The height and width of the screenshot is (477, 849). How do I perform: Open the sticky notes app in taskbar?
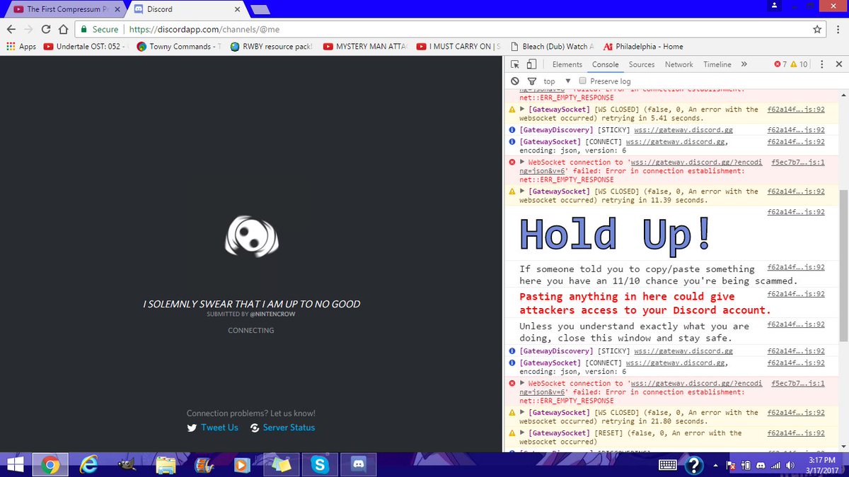282,464
